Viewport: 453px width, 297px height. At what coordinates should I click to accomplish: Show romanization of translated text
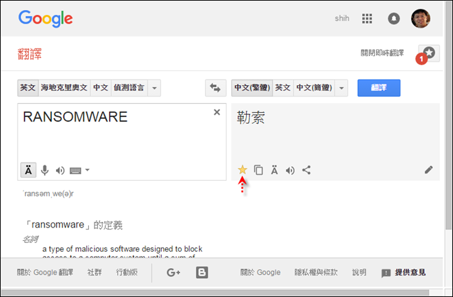point(274,170)
